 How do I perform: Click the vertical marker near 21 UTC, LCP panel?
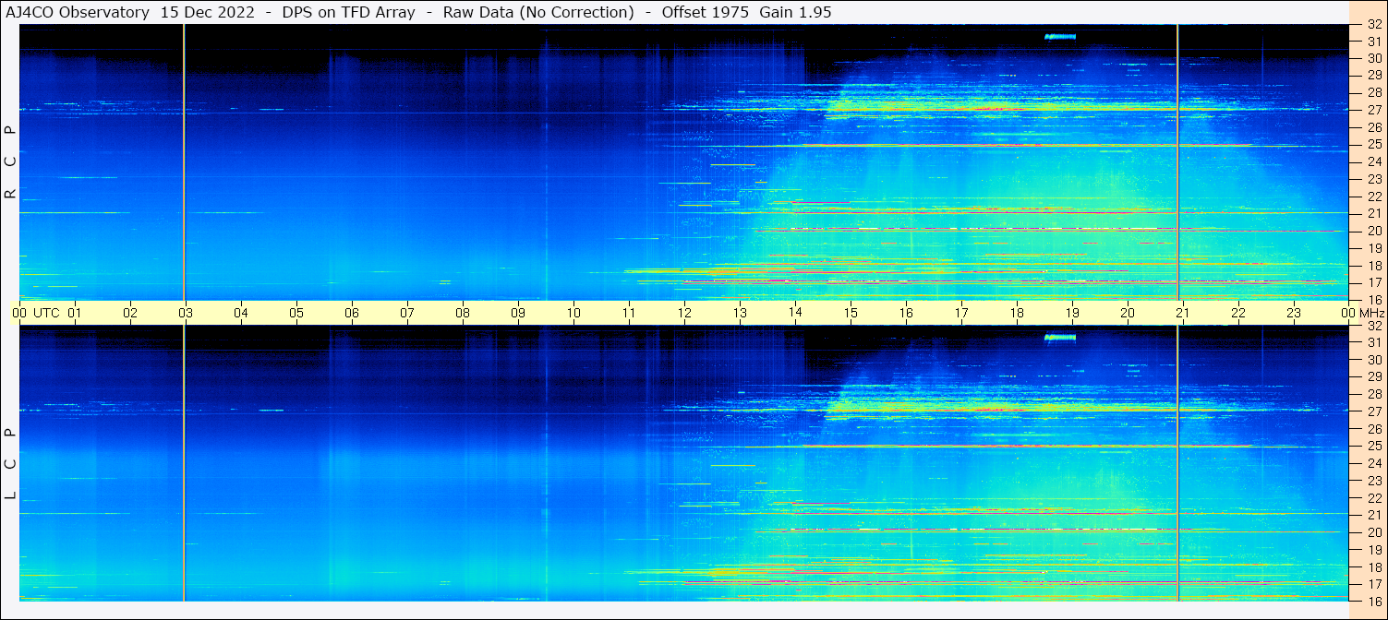pyautogui.click(x=1177, y=463)
